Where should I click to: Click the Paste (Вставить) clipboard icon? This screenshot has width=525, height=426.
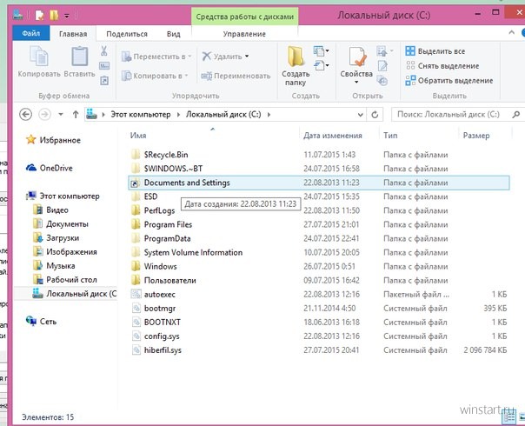80,57
